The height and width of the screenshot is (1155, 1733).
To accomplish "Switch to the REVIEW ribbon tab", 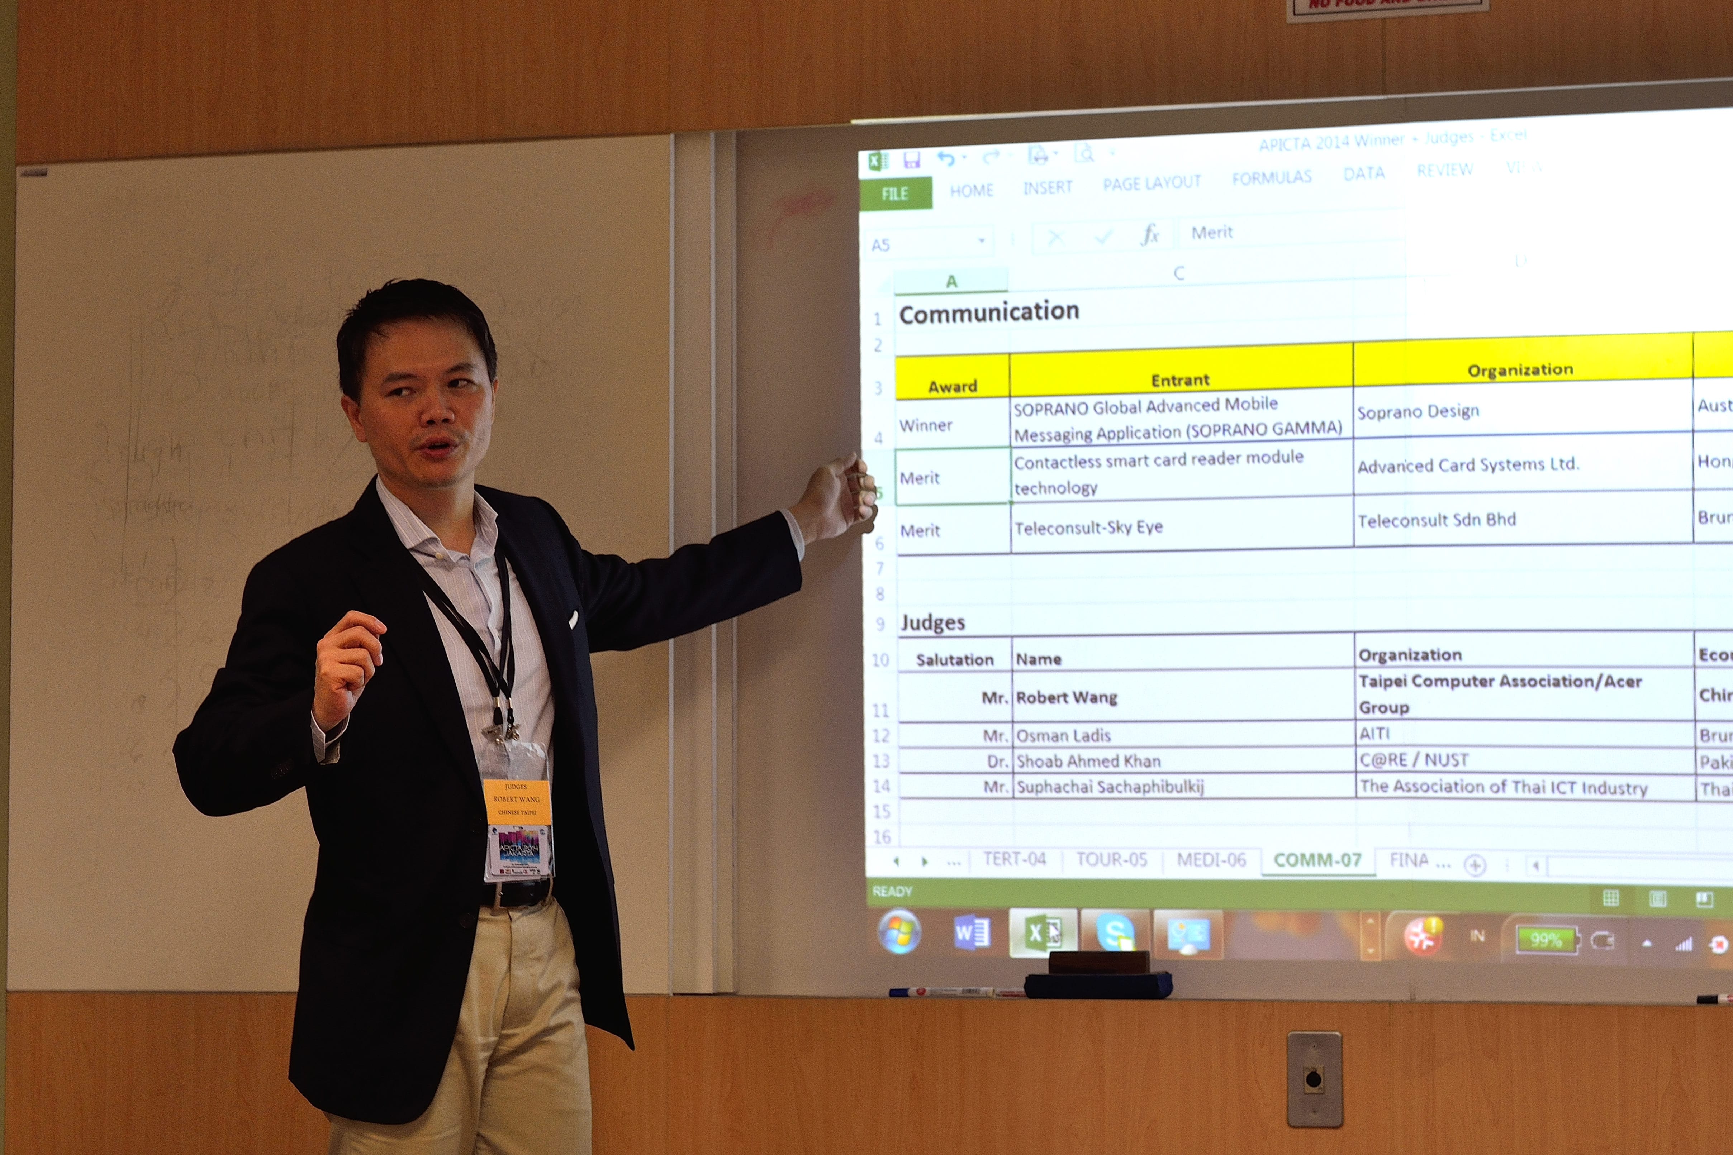I will pos(1444,170).
